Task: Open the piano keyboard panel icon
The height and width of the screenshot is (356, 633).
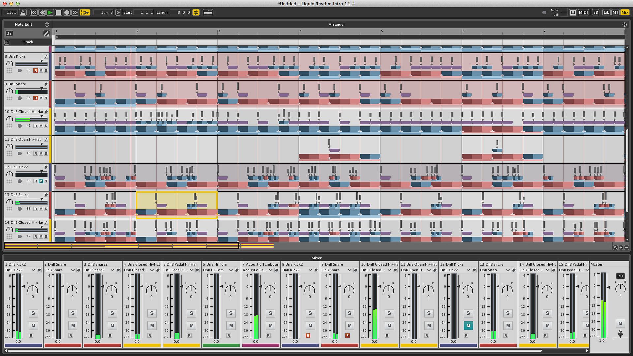Action: click(573, 12)
